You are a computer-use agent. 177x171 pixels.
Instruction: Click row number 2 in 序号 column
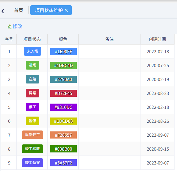click(x=9, y=66)
